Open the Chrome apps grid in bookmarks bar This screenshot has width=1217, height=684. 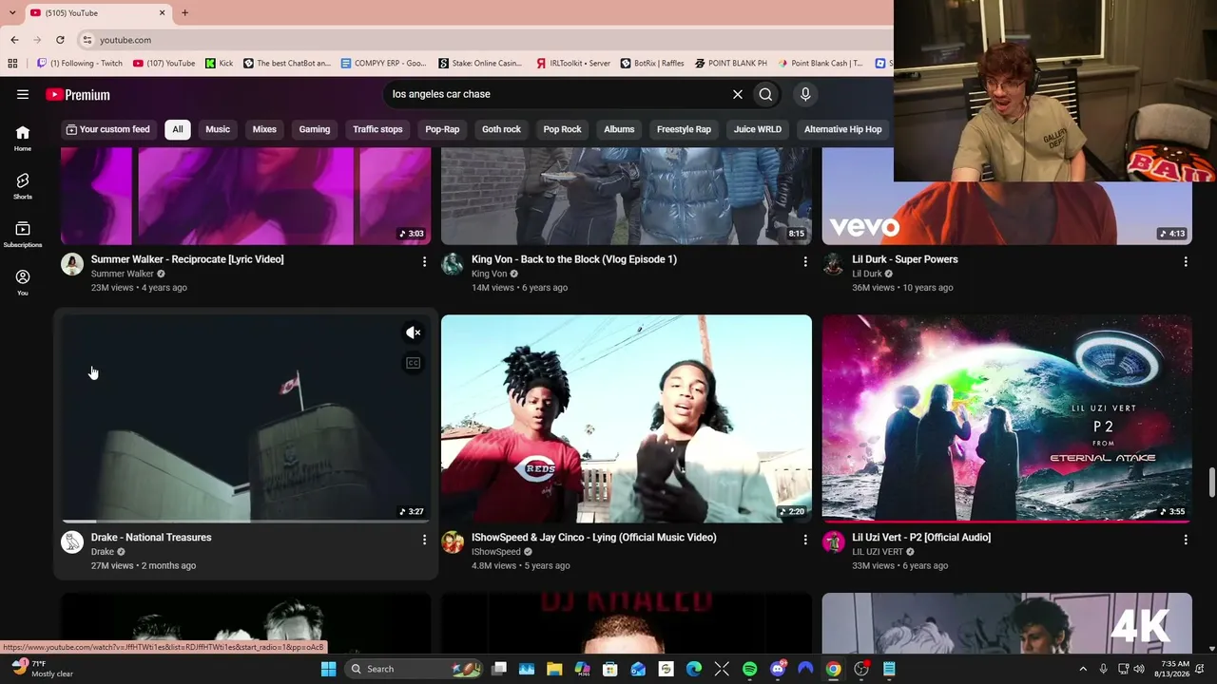click(12, 64)
